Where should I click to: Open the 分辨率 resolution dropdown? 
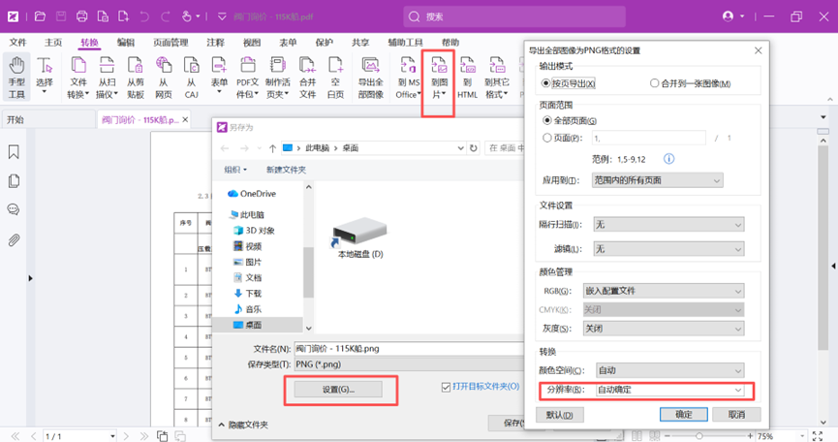[x=668, y=390]
